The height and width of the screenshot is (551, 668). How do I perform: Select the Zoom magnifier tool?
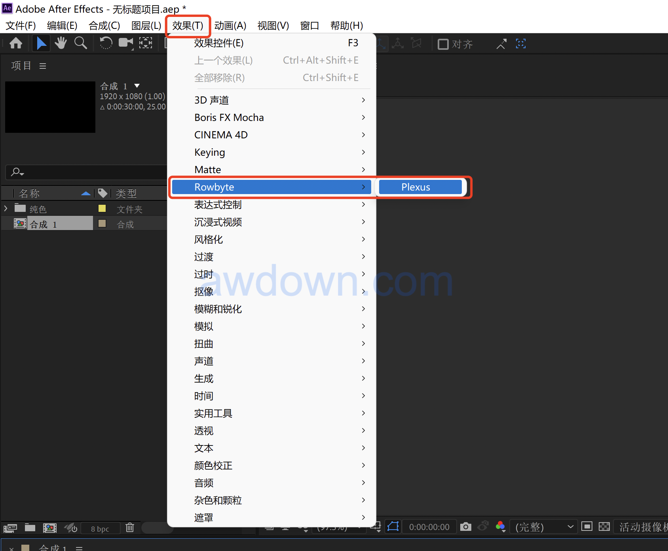(x=81, y=43)
